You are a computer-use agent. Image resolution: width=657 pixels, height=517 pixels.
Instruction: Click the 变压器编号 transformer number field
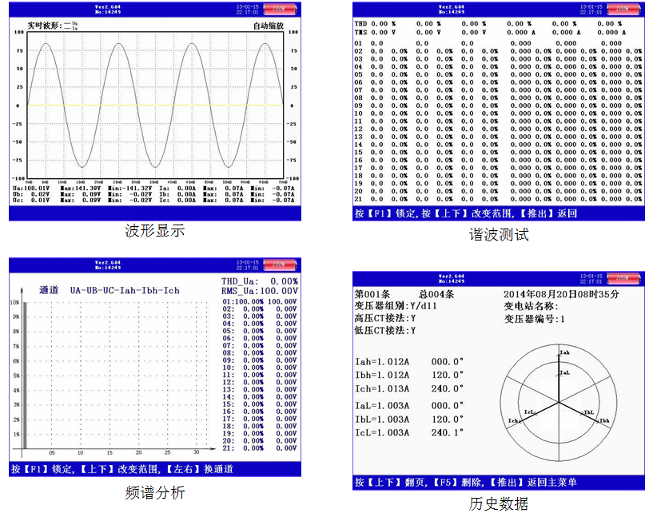pyautogui.click(x=534, y=318)
